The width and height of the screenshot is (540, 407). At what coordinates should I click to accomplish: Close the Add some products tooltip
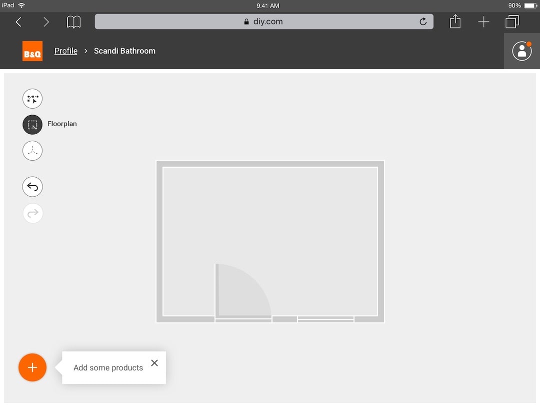(x=154, y=363)
